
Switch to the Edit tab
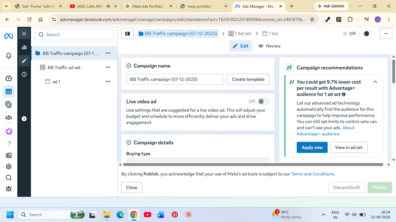point(240,46)
